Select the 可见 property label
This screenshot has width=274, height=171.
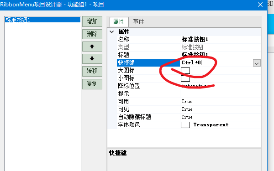coord(124,109)
